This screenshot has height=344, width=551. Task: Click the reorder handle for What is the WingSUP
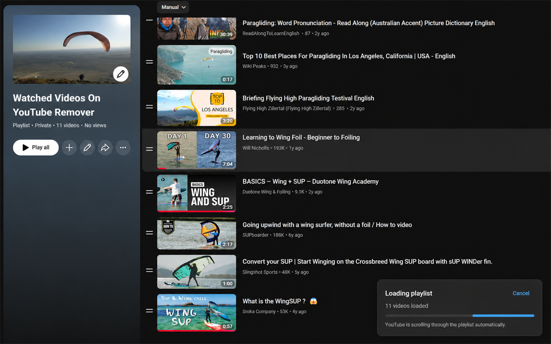click(149, 310)
